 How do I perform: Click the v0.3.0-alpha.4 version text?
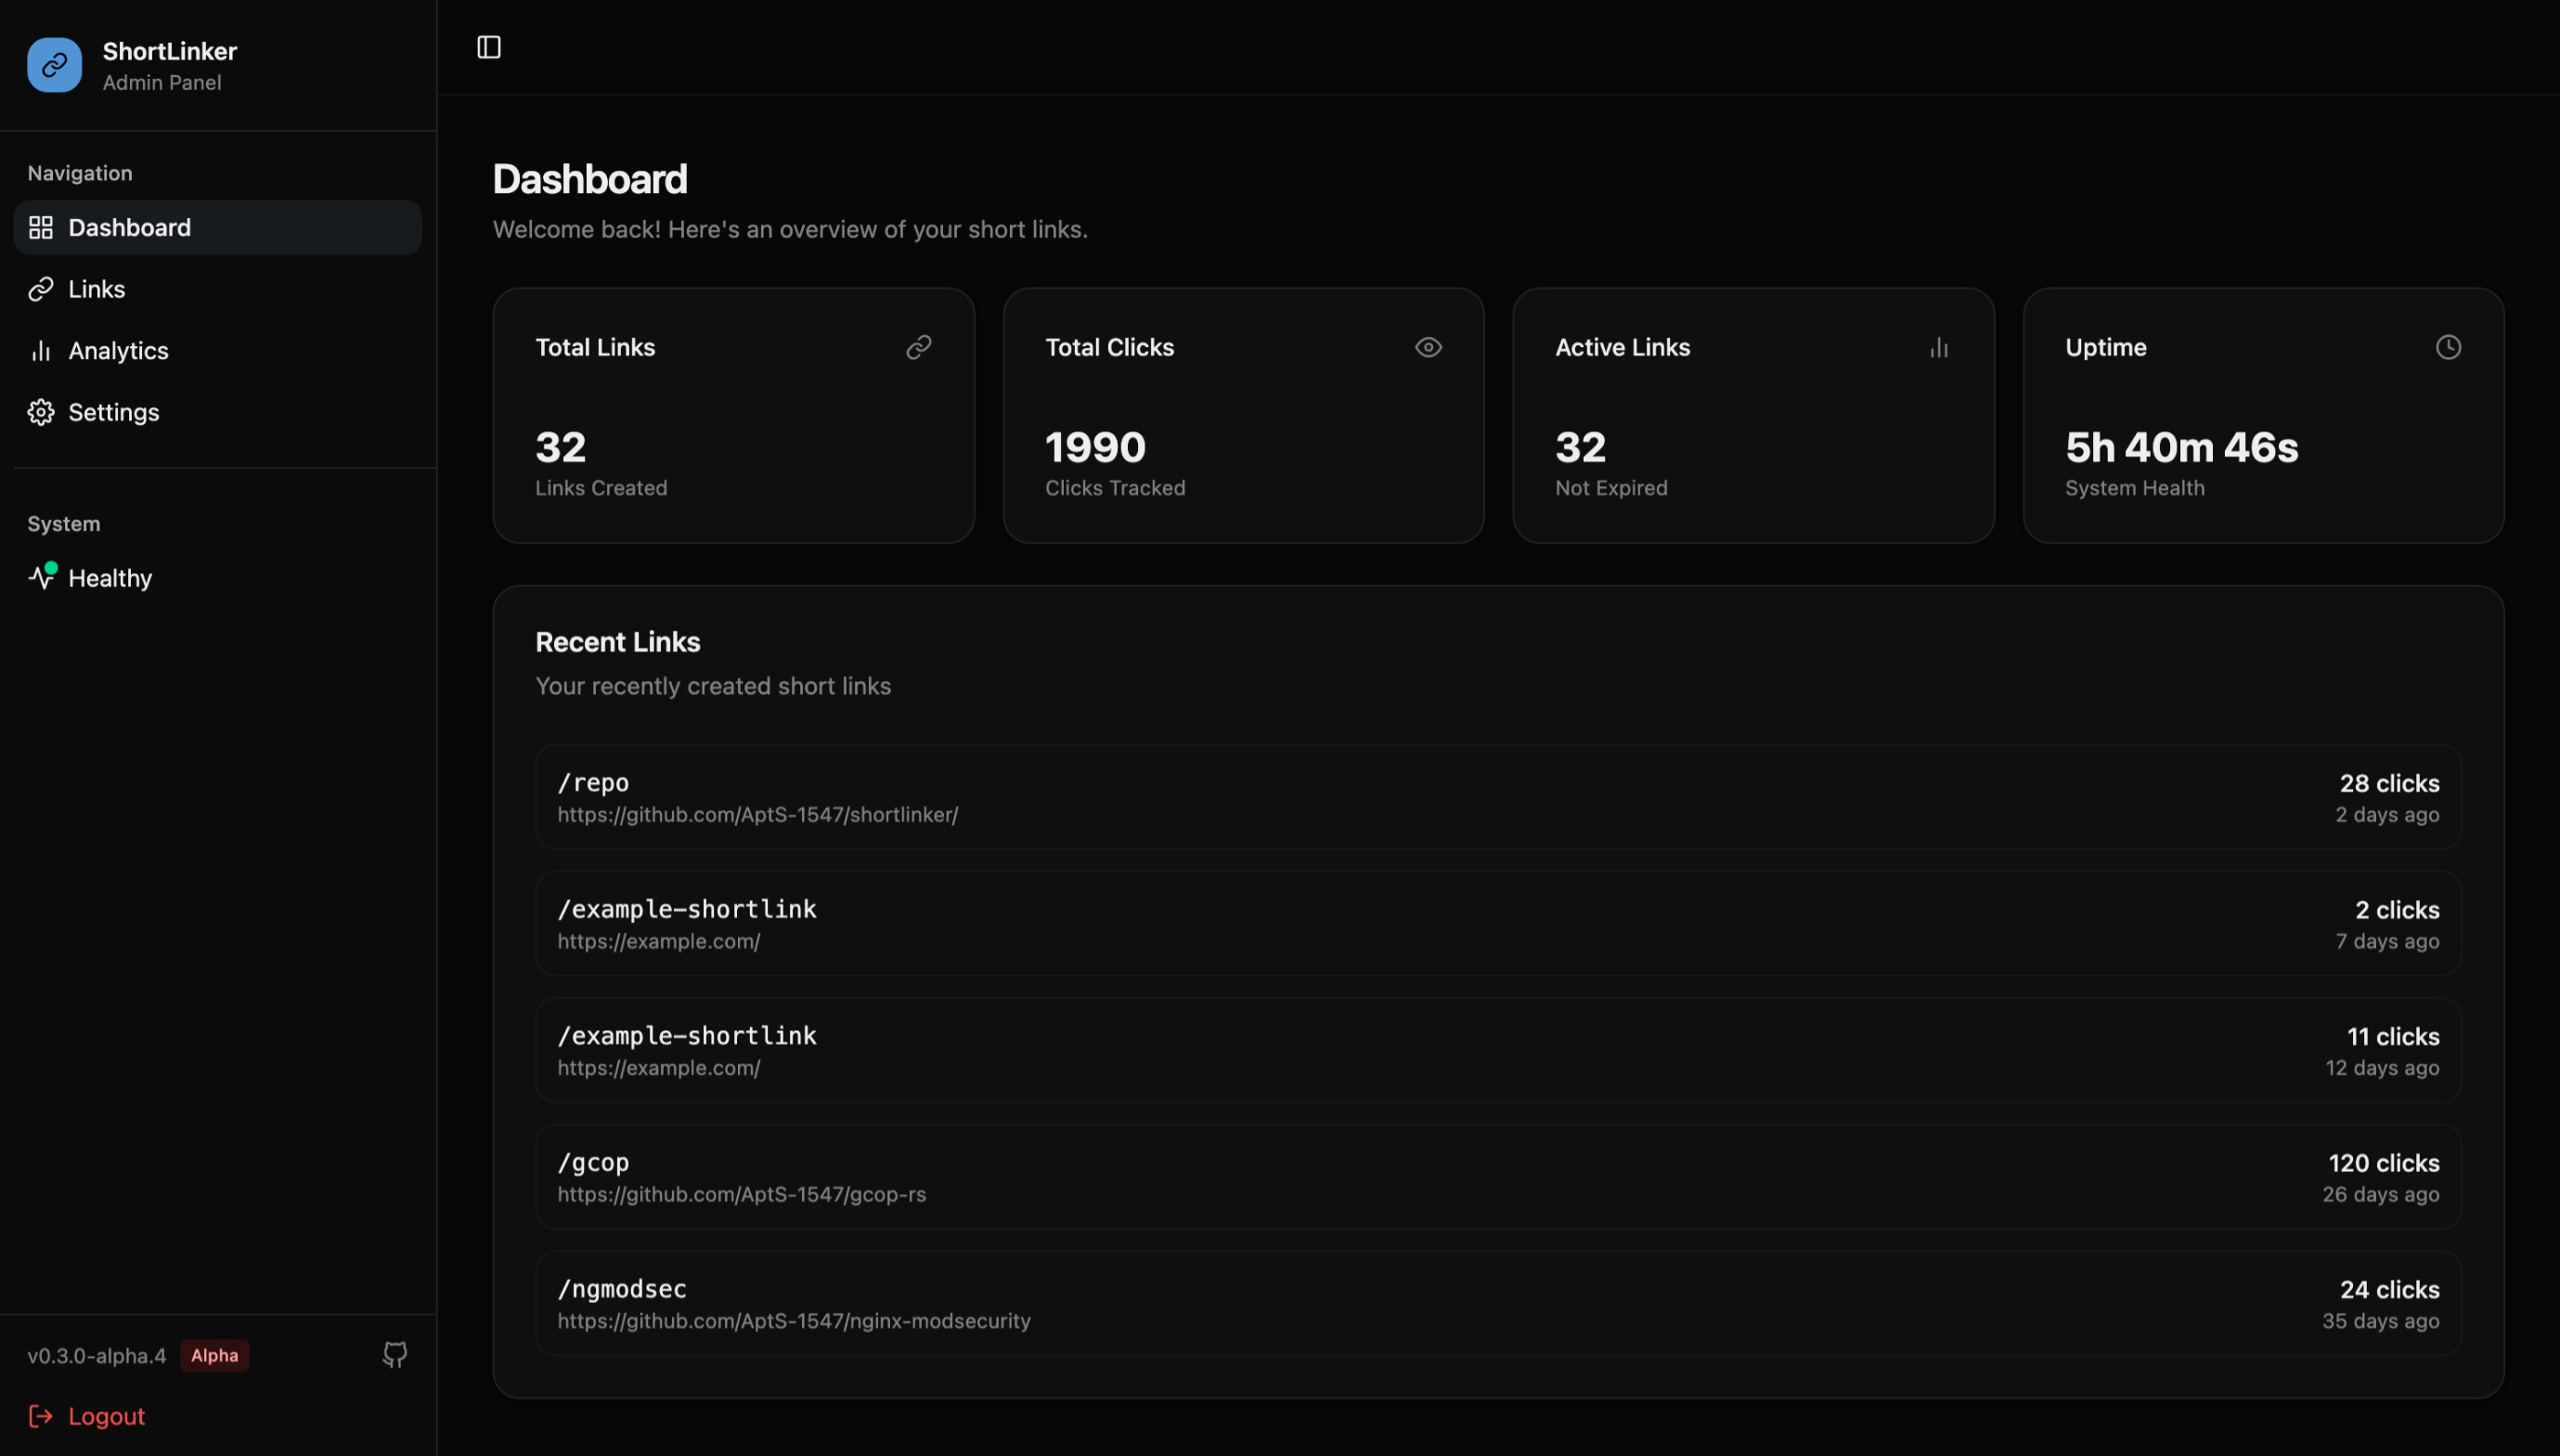tap(97, 1356)
